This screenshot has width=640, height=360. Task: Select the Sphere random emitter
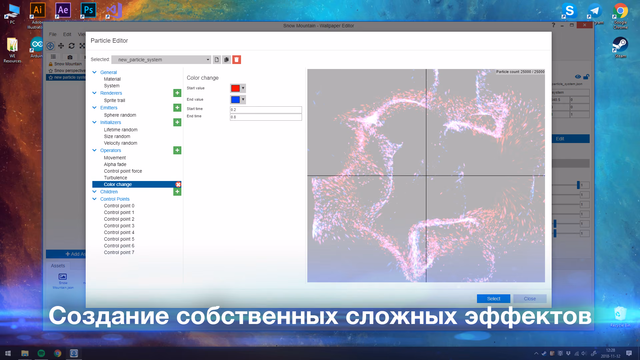coord(120,115)
